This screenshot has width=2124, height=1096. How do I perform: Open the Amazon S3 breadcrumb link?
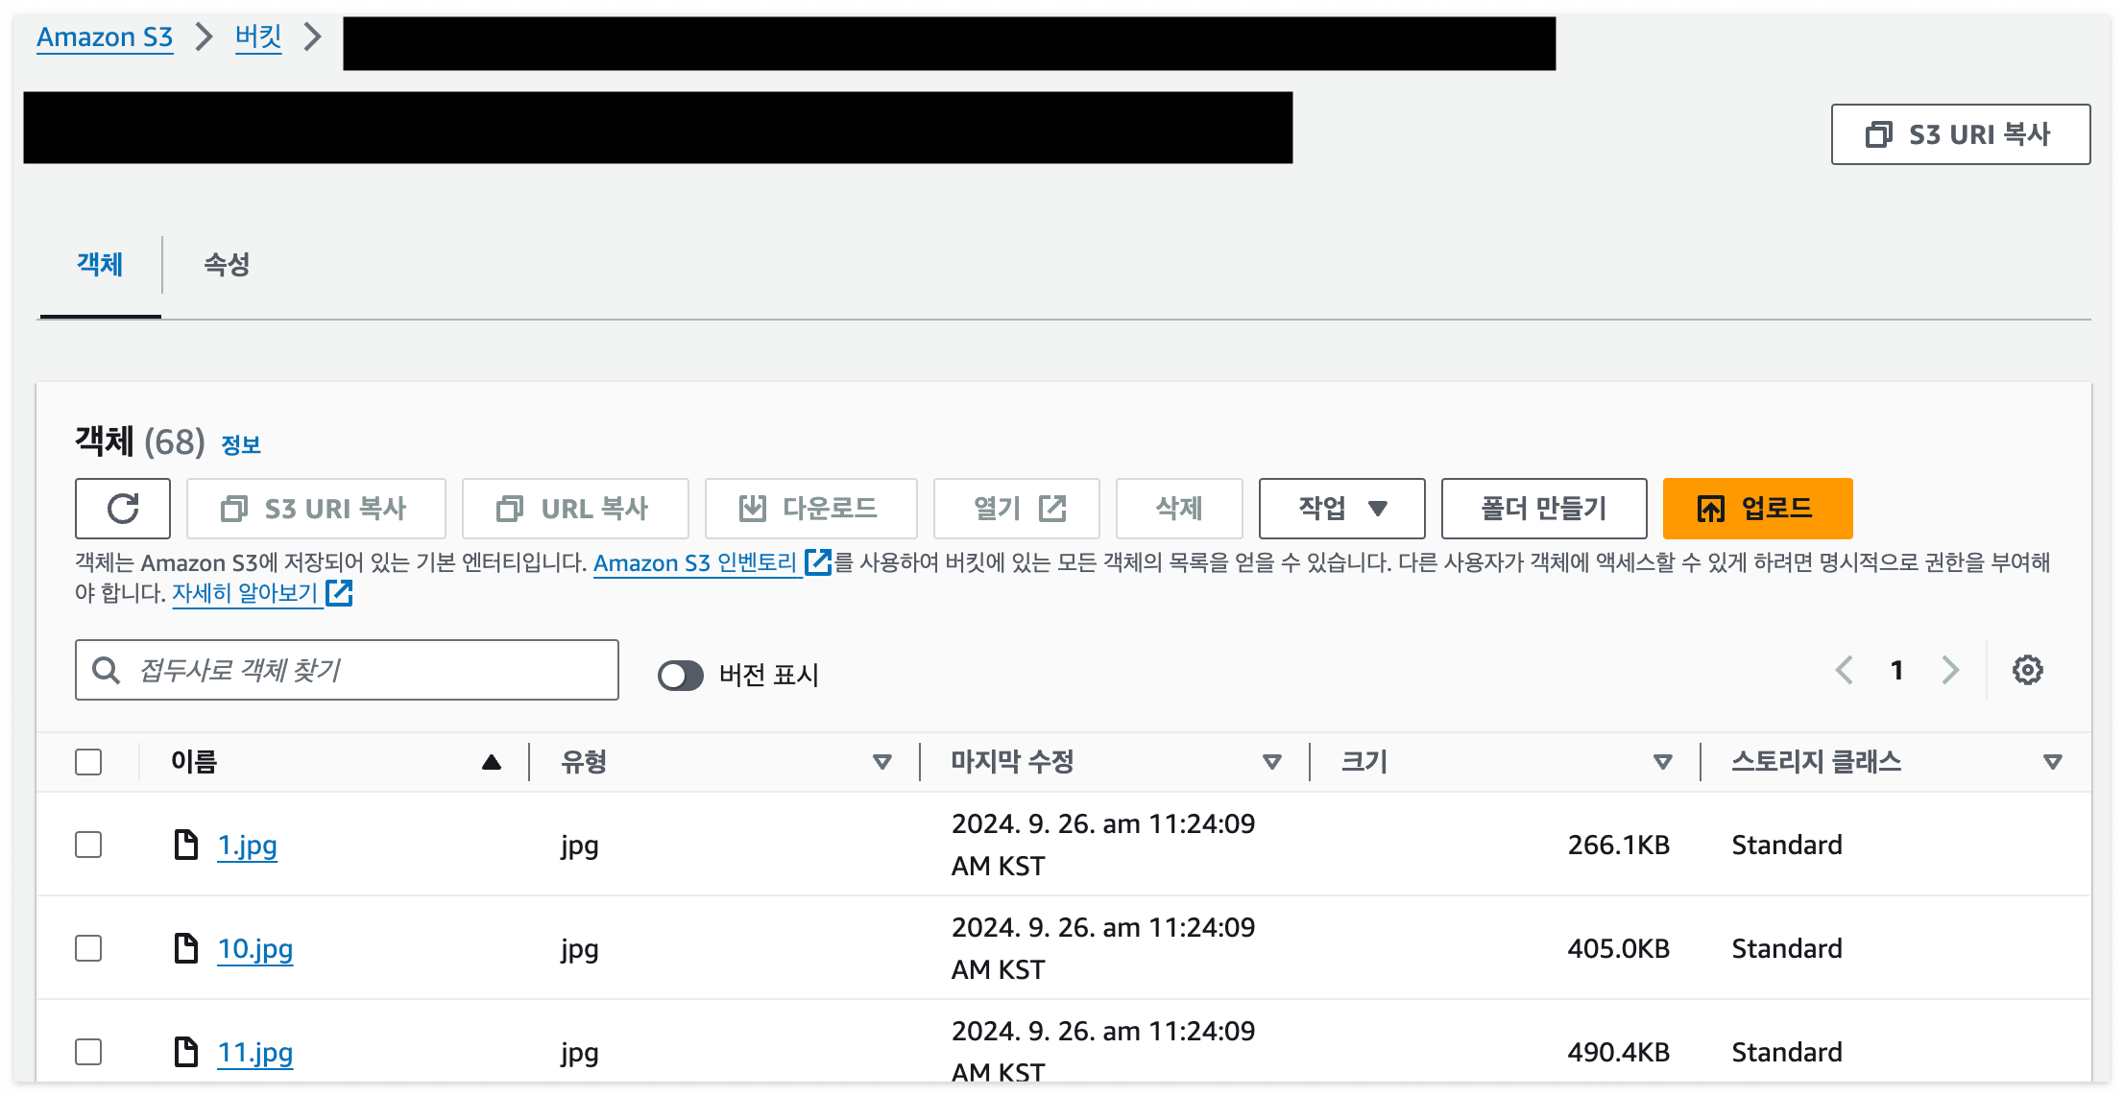pos(105,37)
